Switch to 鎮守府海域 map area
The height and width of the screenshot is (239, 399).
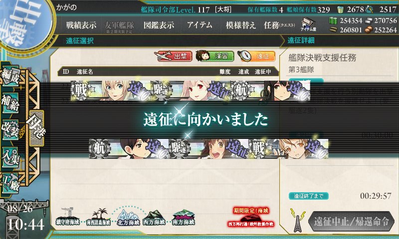click(x=68, y=217)
